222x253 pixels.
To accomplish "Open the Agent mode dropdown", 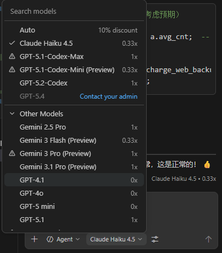I will [63, 239].
